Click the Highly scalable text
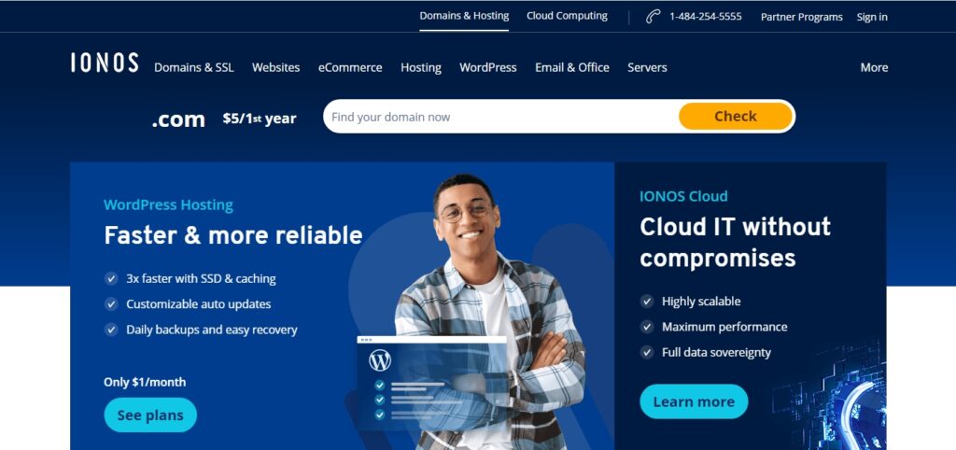Viewport: 956px width, 450px height. point(701,302)
